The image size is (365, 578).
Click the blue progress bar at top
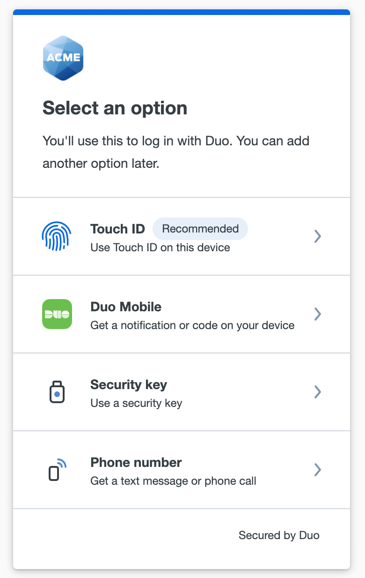(182, 13)
